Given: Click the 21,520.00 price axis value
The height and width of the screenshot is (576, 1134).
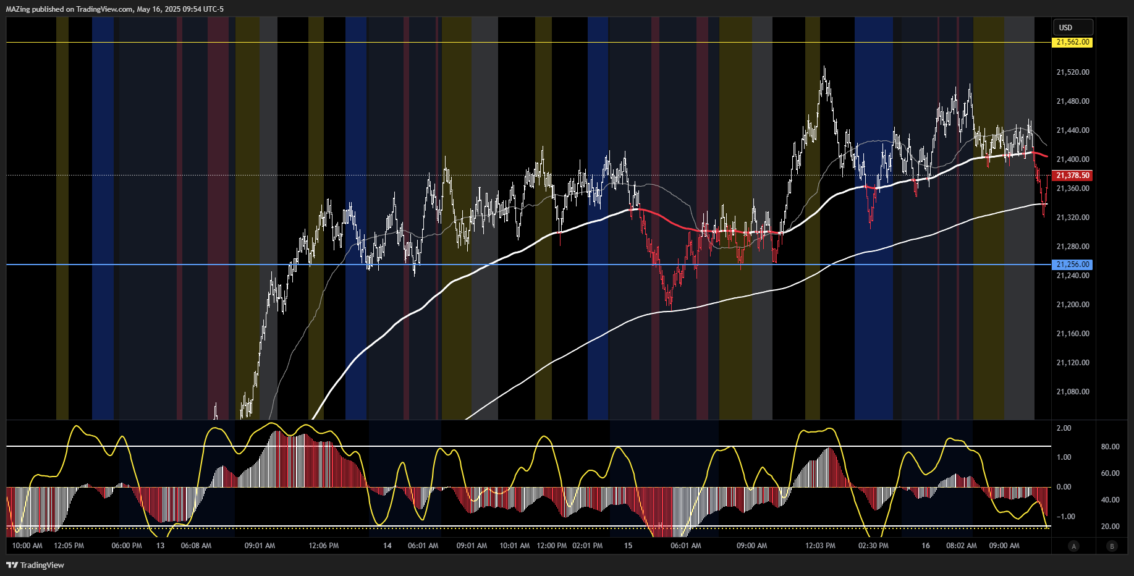Looking at the screenshot, I should click(1073, 72).
